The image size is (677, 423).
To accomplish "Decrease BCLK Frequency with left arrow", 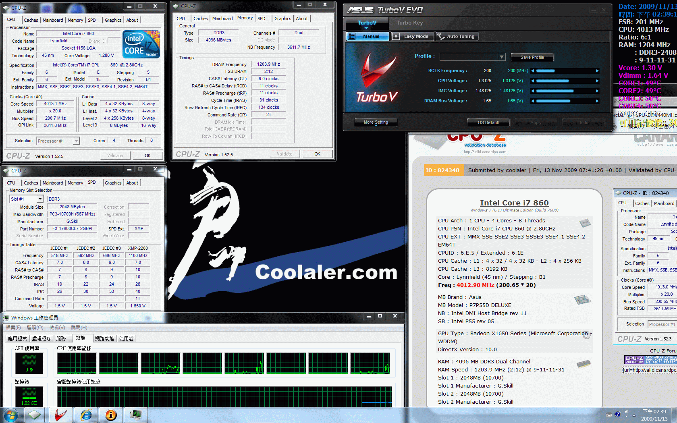I will [x=533, y=71].
